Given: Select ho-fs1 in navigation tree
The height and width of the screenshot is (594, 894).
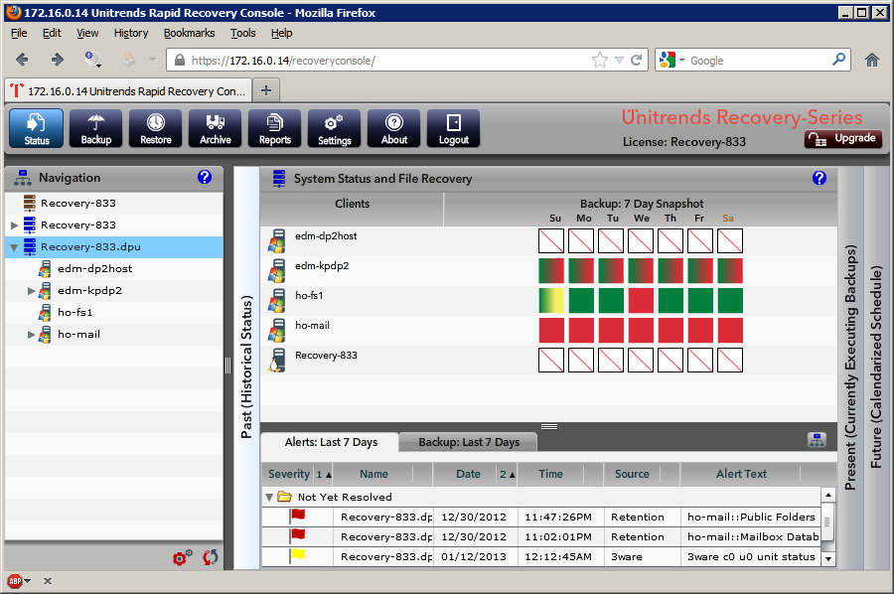Looking at the screenshot, I should point(74,312).
